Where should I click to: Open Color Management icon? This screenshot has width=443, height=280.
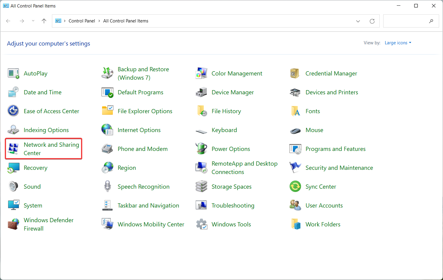(x=201, y=73)
